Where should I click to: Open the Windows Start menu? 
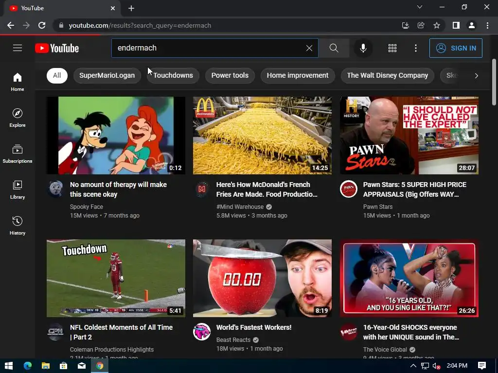(9, 366)
